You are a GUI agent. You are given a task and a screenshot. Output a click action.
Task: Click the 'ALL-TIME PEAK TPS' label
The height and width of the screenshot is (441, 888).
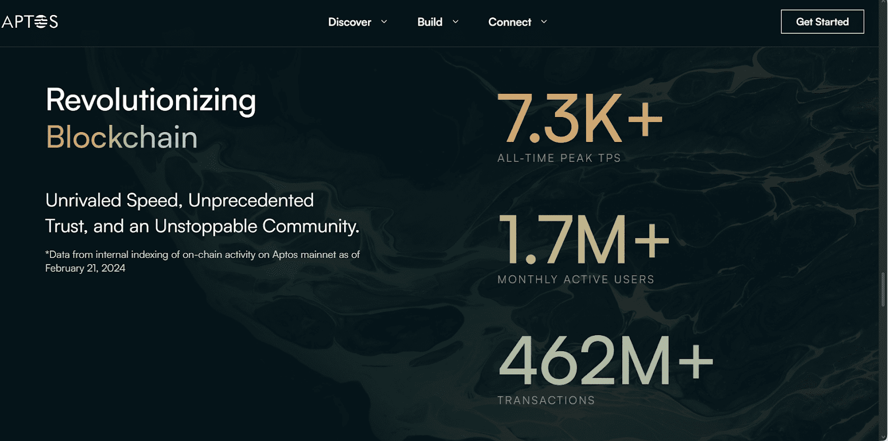pyautogui.click(x=559, y=158)
